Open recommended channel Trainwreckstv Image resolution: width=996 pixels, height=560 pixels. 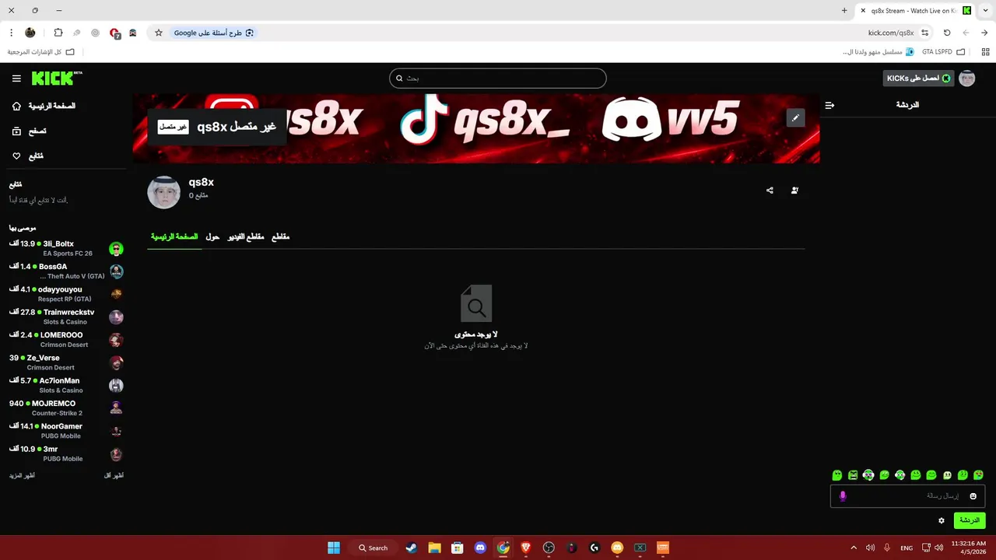66,317
